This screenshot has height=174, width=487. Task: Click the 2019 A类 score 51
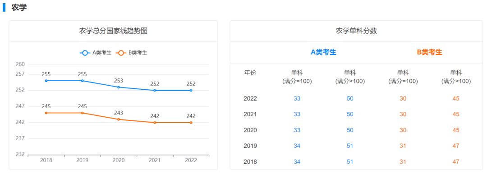pos(350,146)
